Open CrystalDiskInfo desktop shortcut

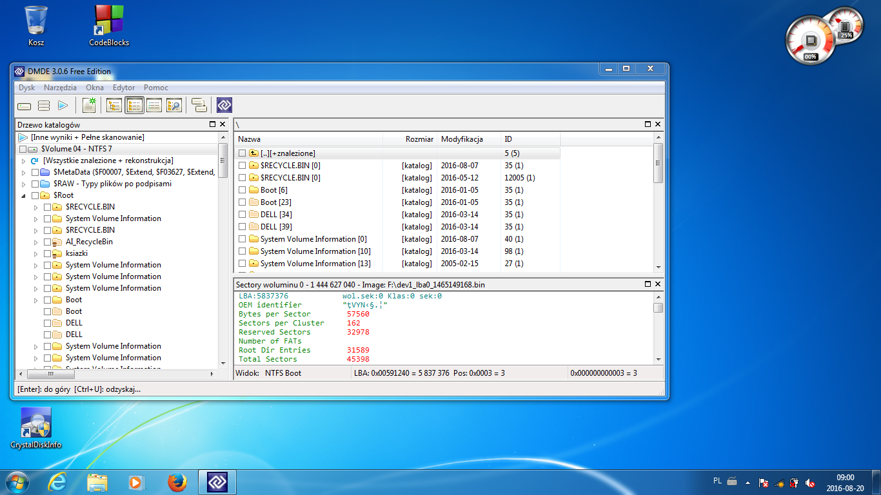point(36,428)
